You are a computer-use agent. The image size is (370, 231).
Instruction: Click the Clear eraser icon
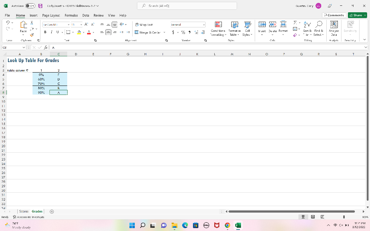[295, 35]
